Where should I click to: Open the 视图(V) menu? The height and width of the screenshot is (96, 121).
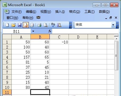tap(46, 12)
